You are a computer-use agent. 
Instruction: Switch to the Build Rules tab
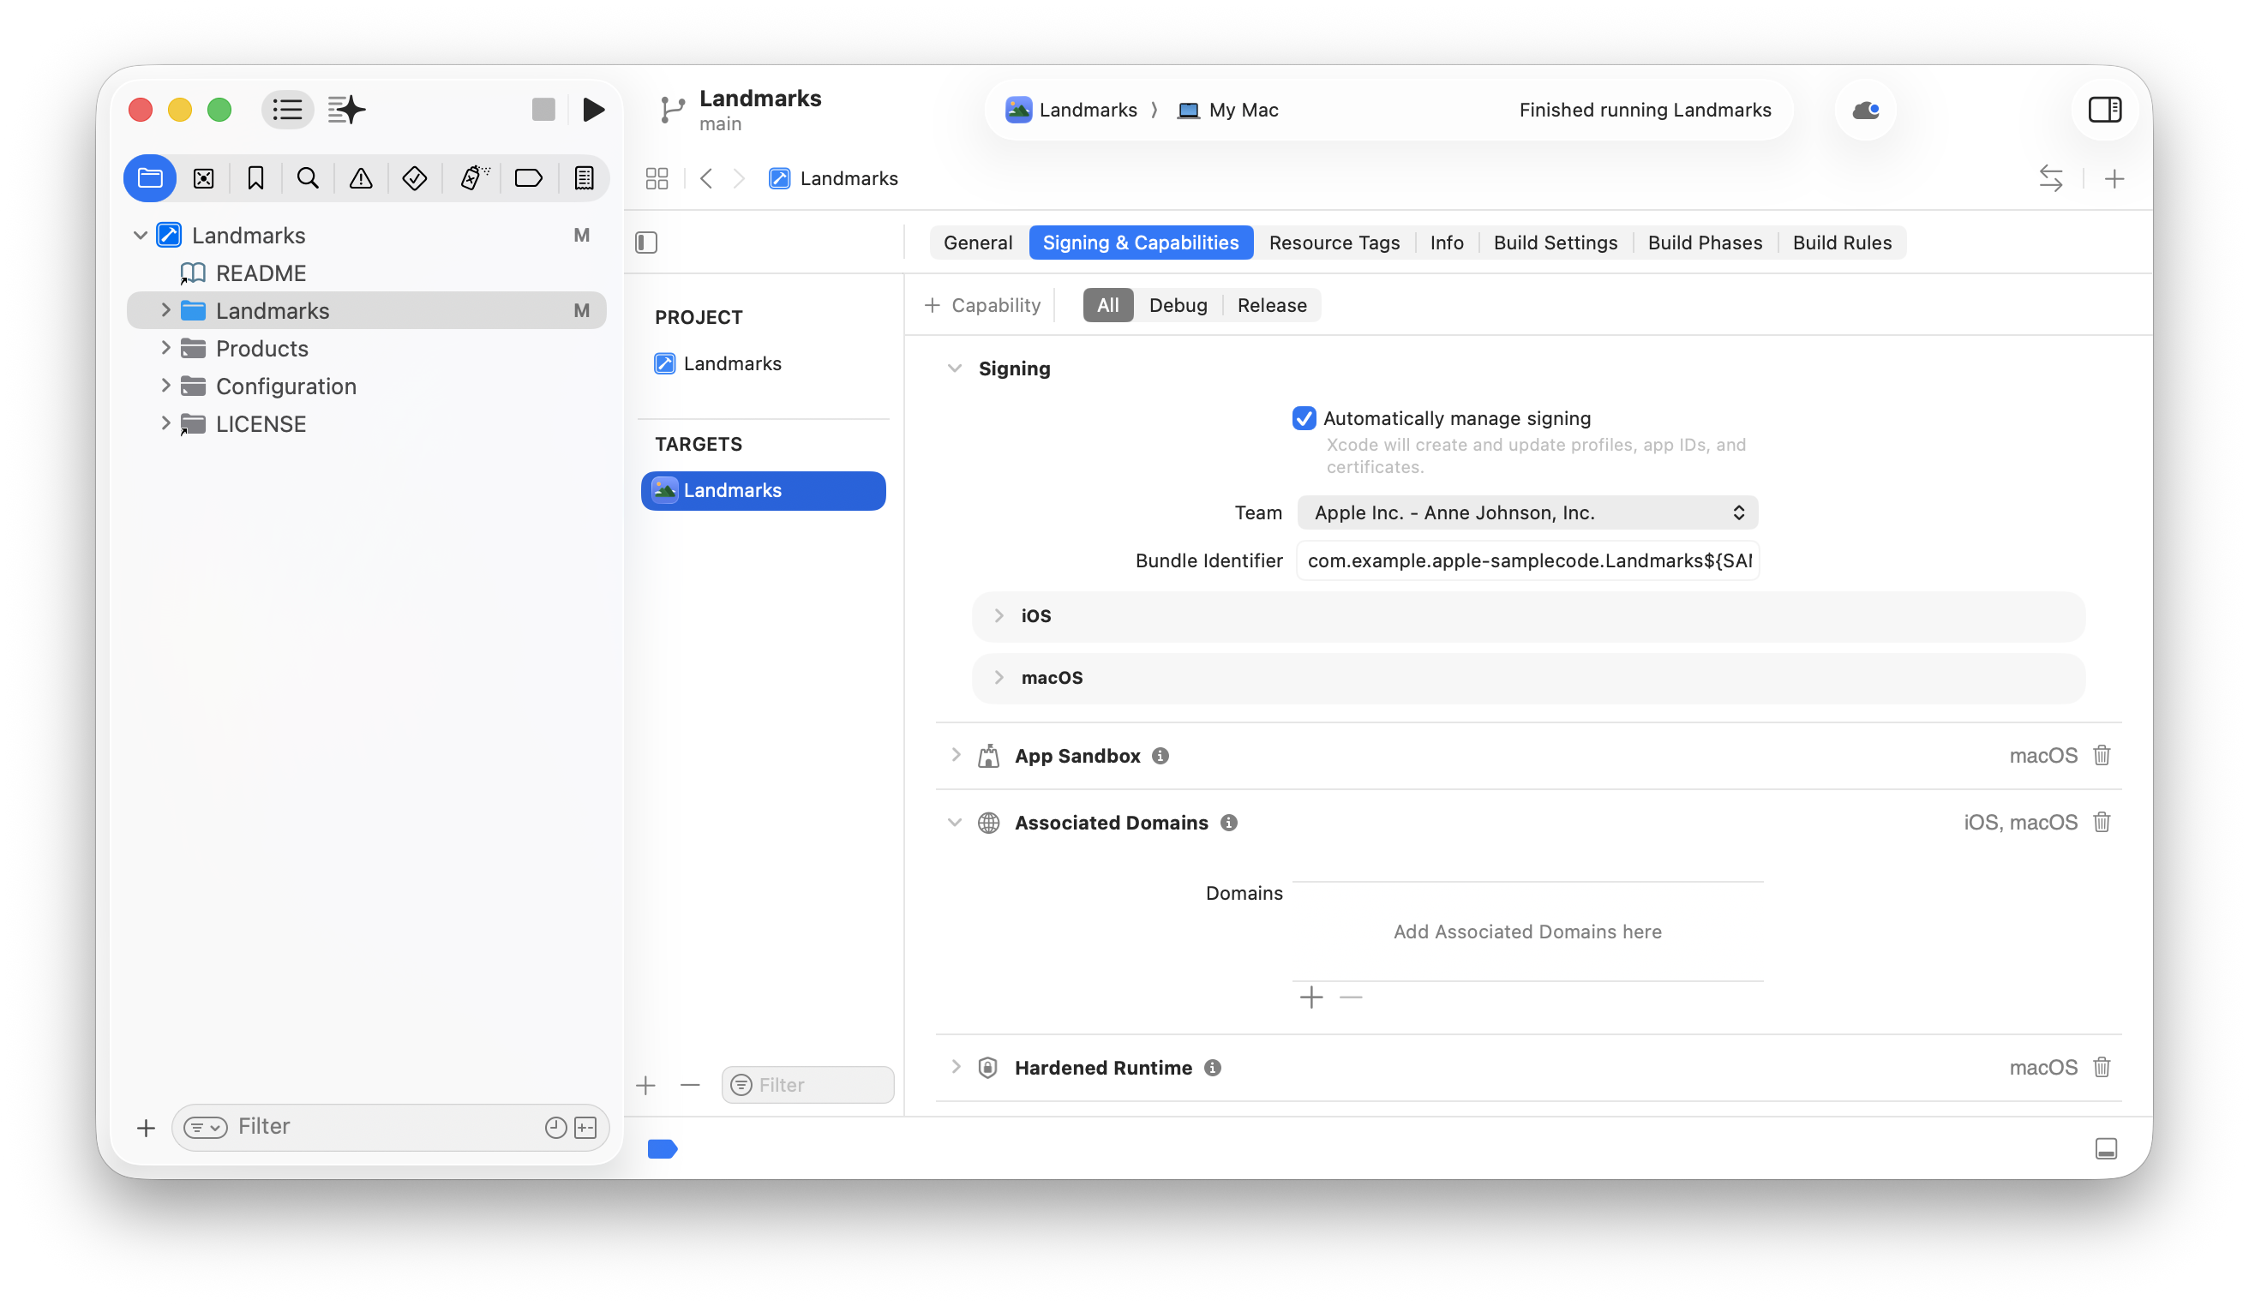coord(1842,243)
